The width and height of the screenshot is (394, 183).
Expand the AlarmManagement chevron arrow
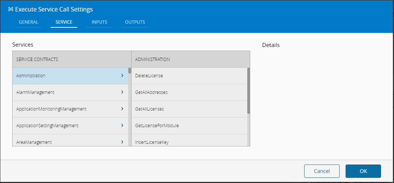point(122,92)
